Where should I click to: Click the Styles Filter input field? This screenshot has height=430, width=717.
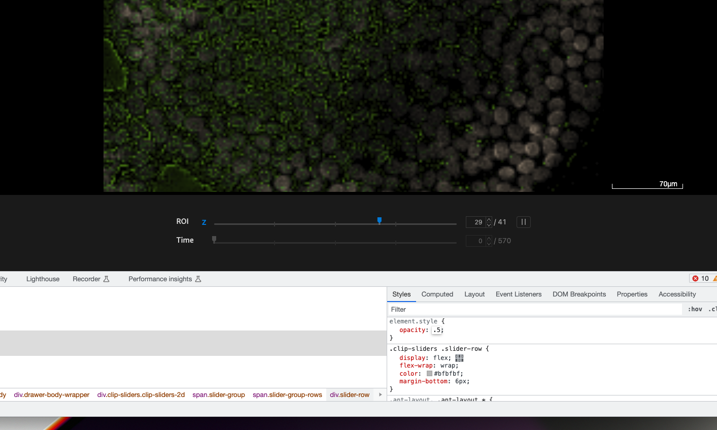535,309
